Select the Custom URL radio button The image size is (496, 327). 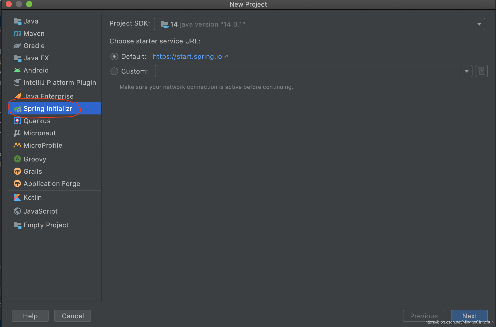tap(114, 71)
